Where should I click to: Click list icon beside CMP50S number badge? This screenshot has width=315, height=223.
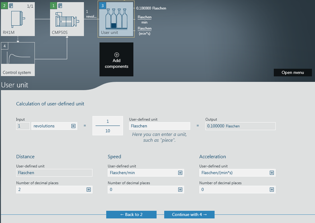pyautogui.click(x=60, y=6)
